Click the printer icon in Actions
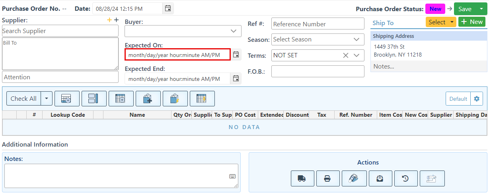This screenshot has width=489, height=194. 328,178
